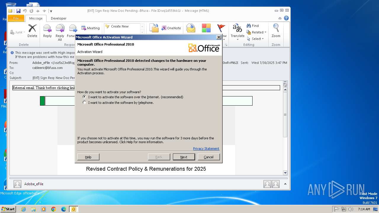Click the system clock showing 7:14 AM

coord(364,209)
